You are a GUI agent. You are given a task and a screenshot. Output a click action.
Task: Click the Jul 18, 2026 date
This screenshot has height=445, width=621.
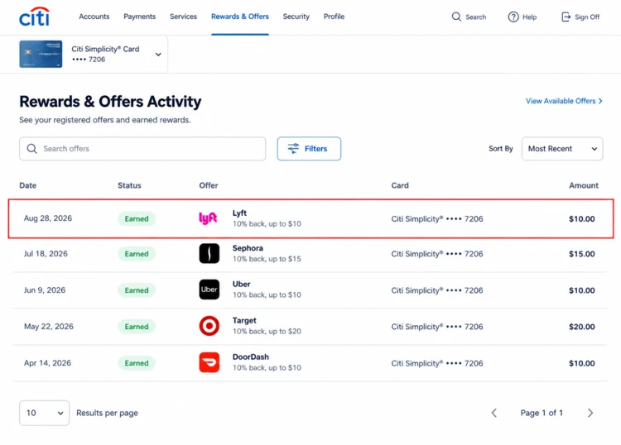point(46,254)
